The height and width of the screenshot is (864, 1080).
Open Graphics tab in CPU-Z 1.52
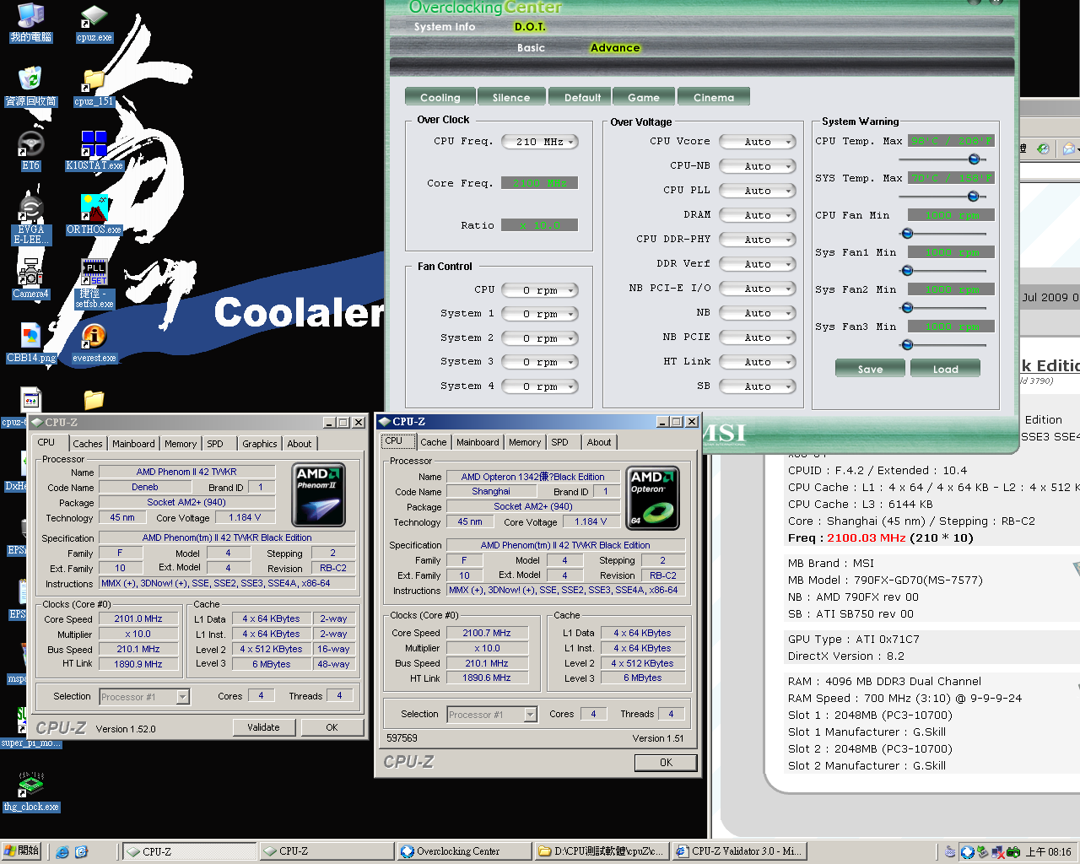(260, 444)
